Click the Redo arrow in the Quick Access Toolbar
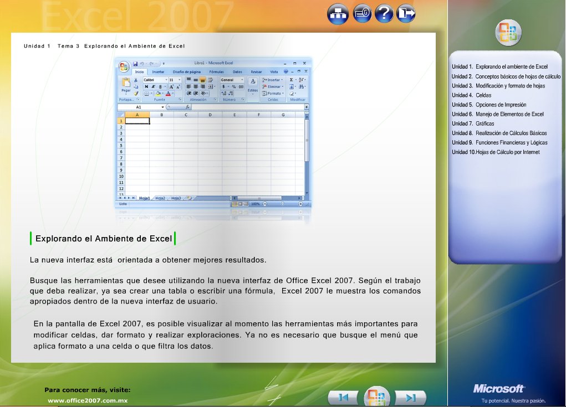This screenshot has height=407, width=566. coord(151,64)
